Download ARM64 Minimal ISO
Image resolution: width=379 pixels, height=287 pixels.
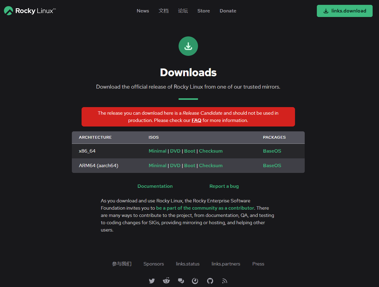tap(157, 166)
